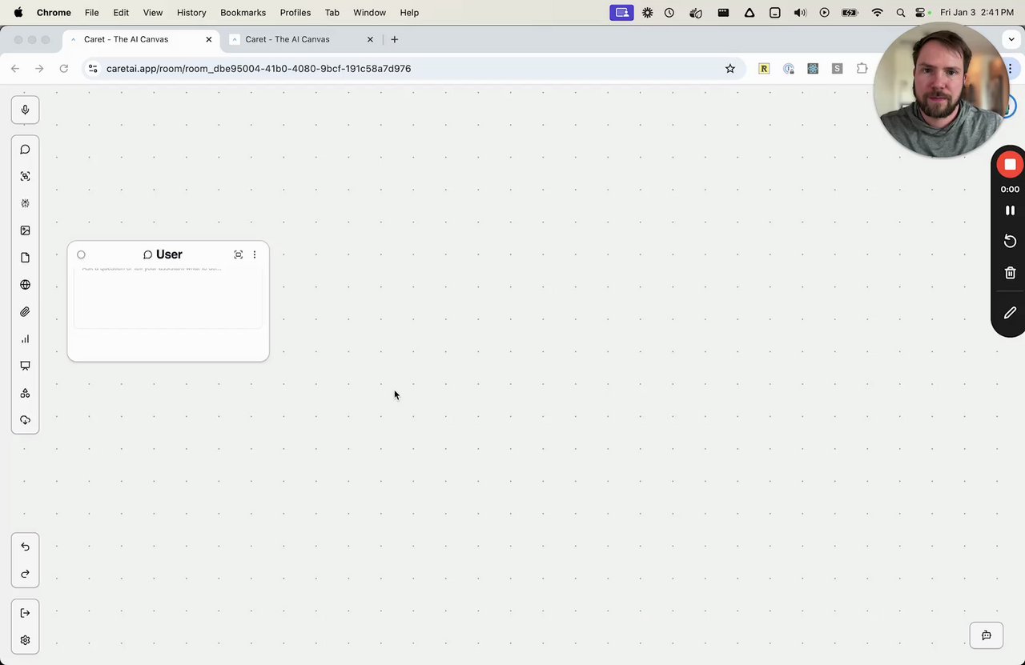Go back in browser history
This screenshot has width=1025, height=665.
(15, 69)
